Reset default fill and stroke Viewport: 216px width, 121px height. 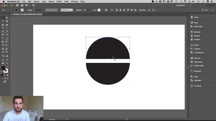point(2,72)
